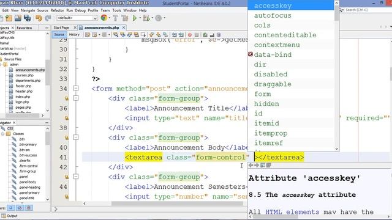
Task: Select the Chrome browser icon in toolbar
Action: point(104,18)
